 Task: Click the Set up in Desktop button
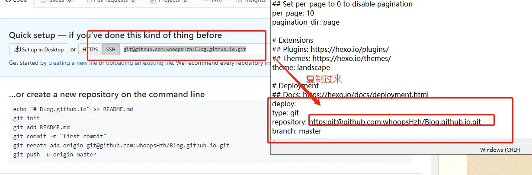click(x=39, y=49)
